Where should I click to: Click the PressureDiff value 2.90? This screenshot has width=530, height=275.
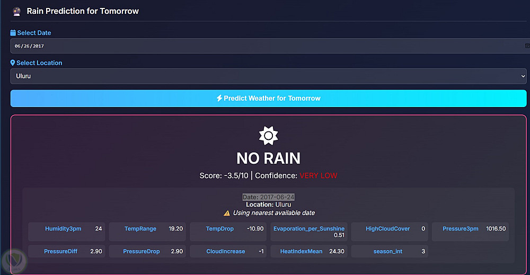96,251
